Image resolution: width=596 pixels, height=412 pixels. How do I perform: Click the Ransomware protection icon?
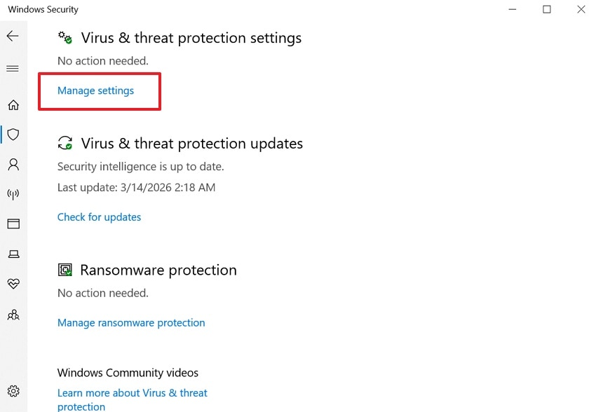65,269
